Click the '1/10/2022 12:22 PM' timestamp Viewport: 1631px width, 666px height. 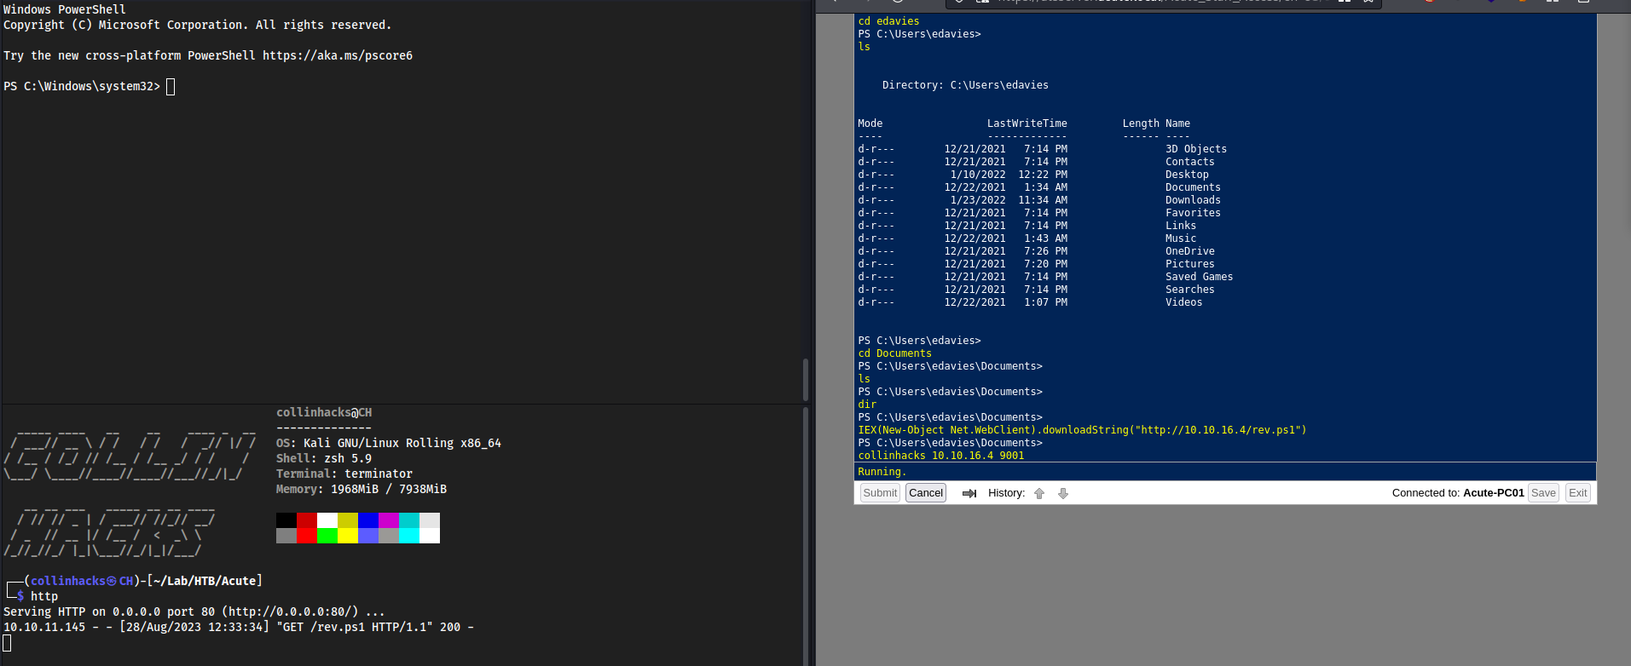click(1009, 175)
